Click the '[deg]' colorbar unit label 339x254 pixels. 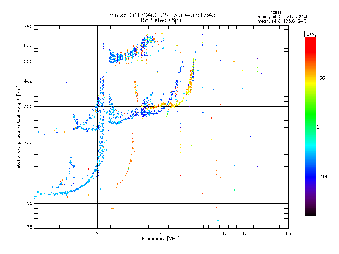coord(311,34)
